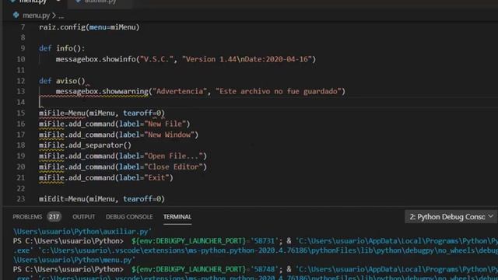Click the string "V.S.C." on line 10
This screenshot has width=498, height=280.
click(157, 59)
